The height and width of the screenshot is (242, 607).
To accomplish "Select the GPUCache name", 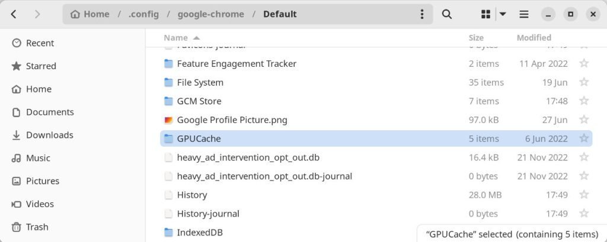I will pyautogui.click(x=199, y=138).
